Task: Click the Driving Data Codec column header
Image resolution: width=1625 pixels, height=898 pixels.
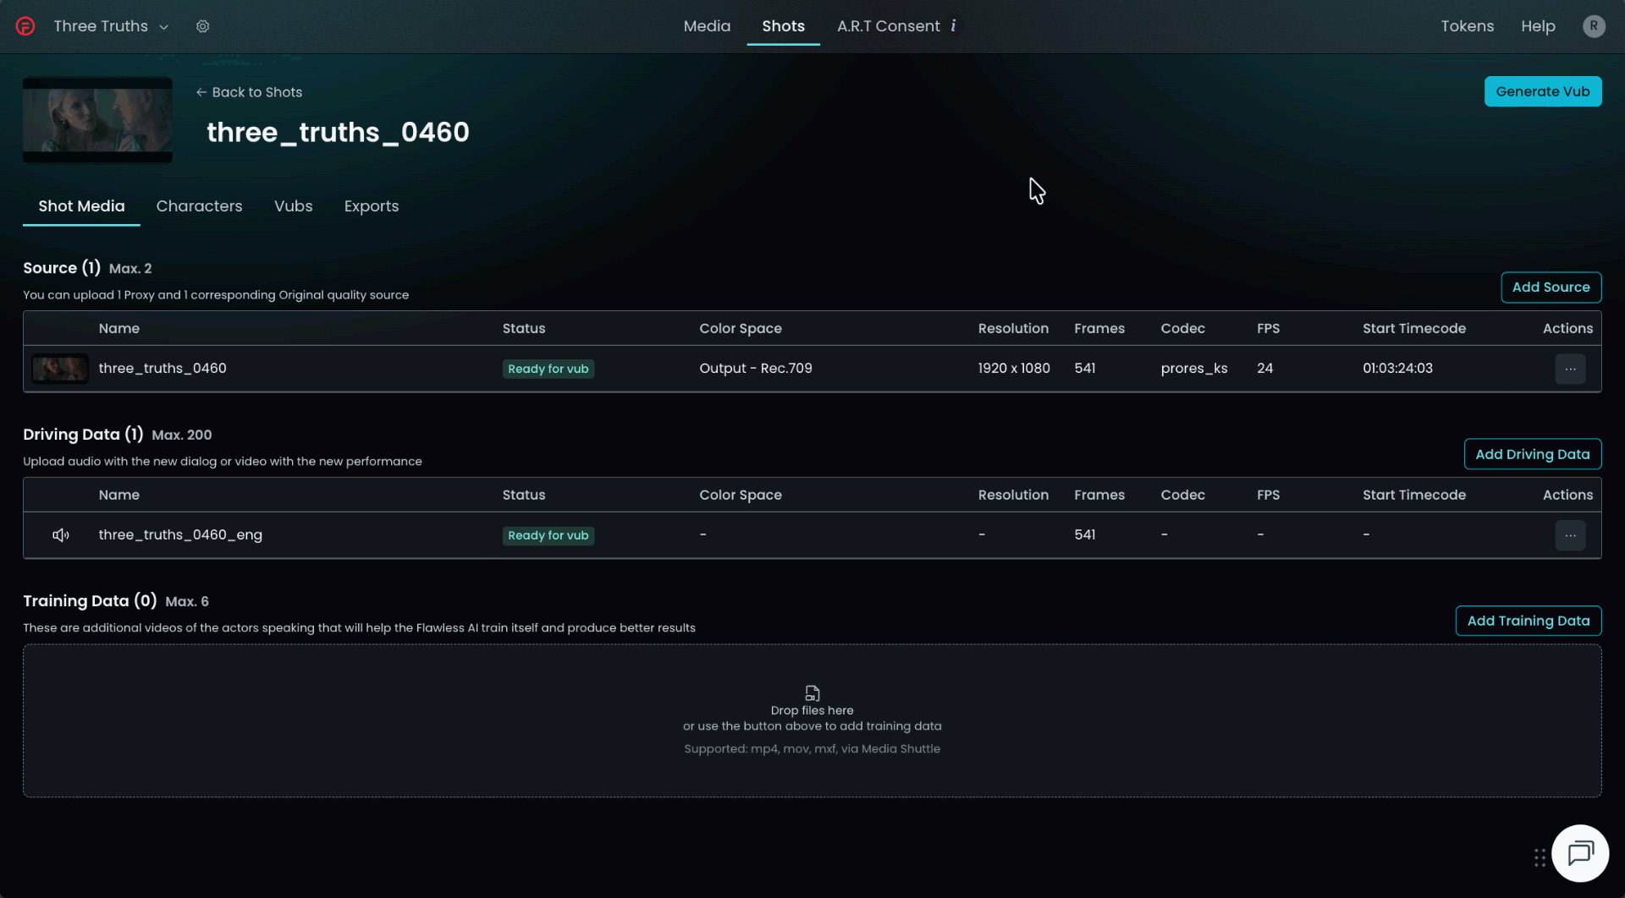Action: pyautogui.click(x=1182, y=496)
